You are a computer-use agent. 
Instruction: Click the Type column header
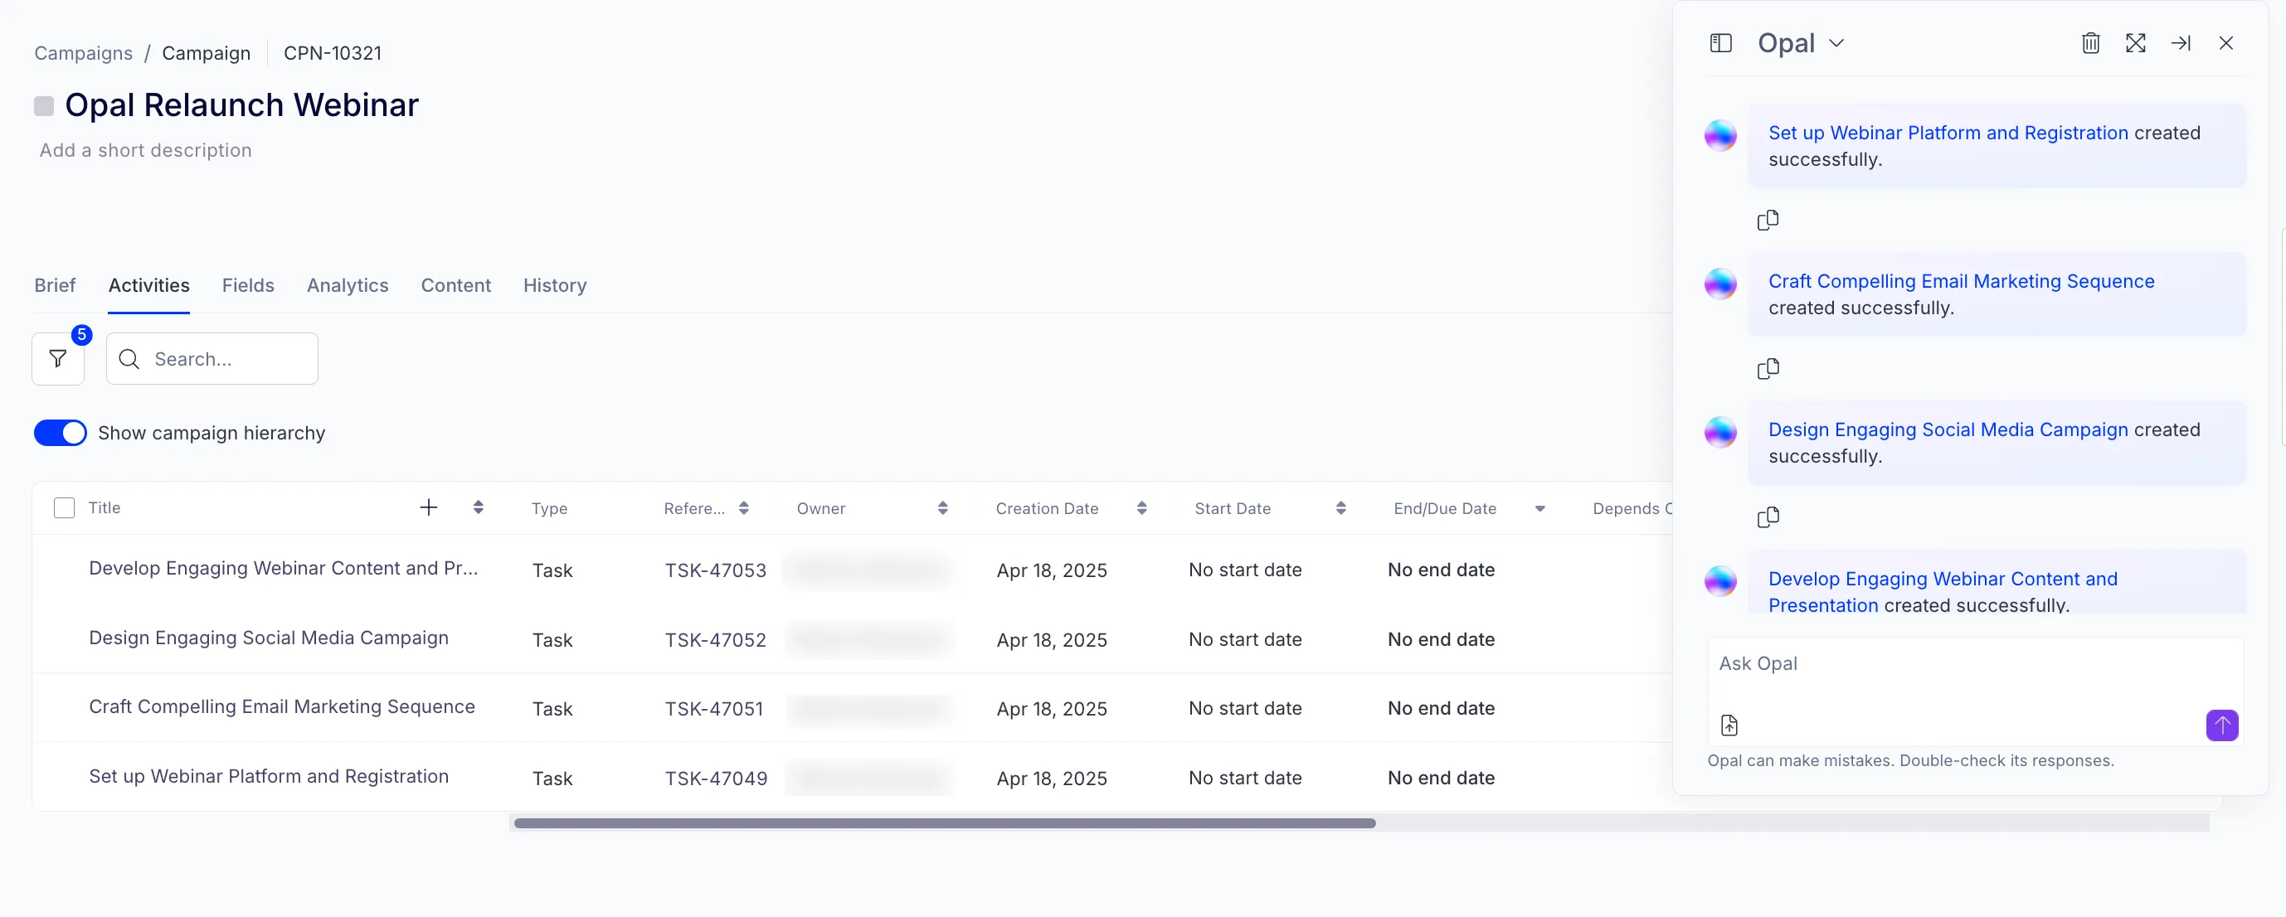tap(549, 508)
